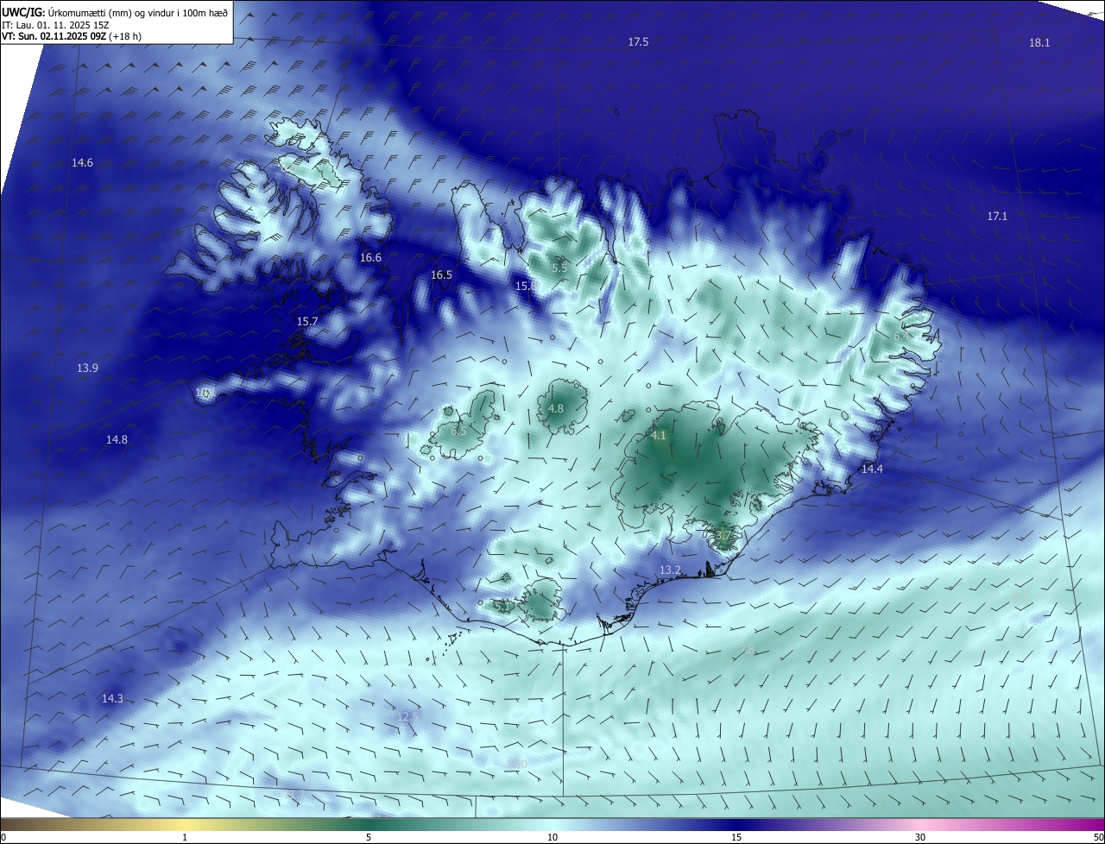Viewport: 1105px width, 844px height.
Task: Click the 18.1 value label on the map
Action: coord(1039,43)
